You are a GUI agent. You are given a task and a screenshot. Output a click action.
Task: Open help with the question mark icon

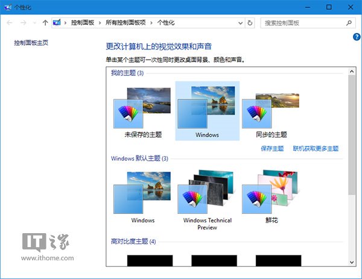357,37
